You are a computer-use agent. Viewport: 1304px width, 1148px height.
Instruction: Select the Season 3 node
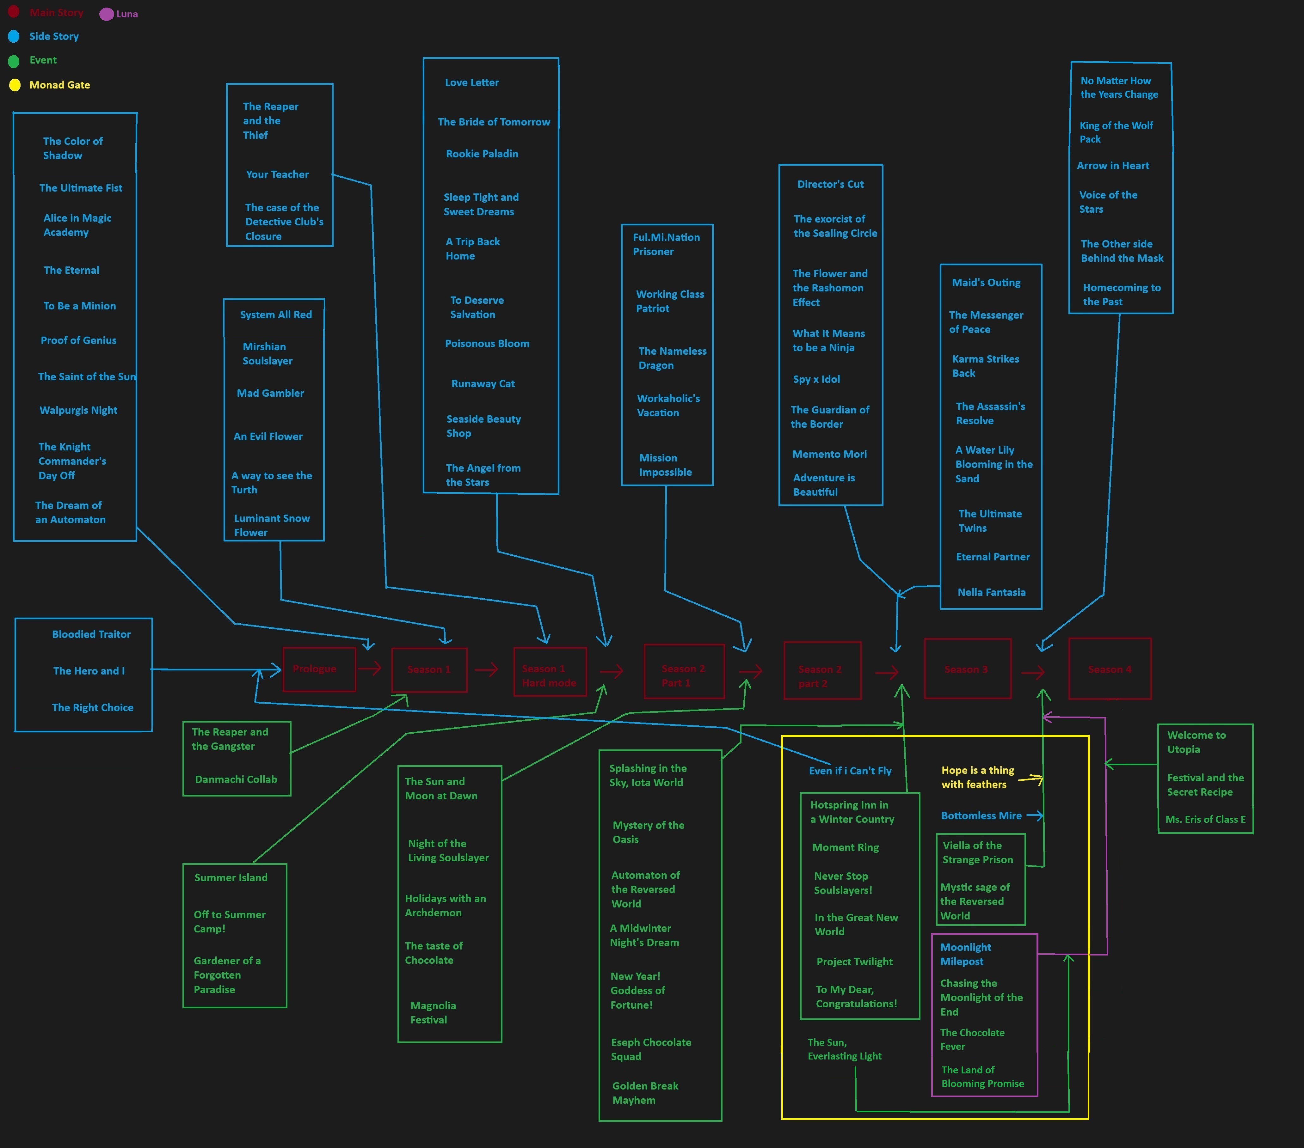click(967, 669)
